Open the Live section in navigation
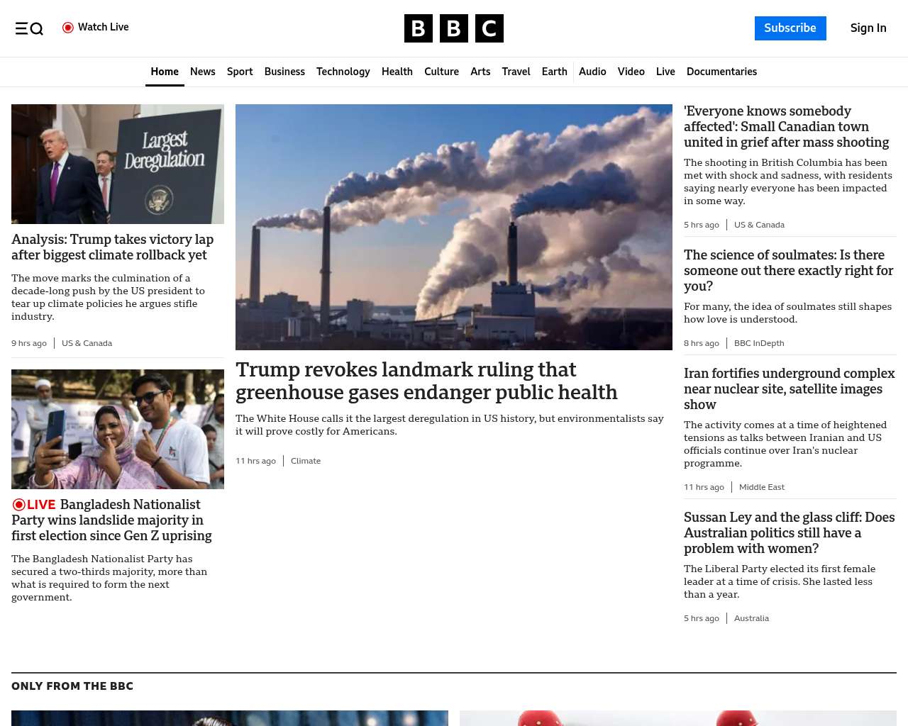The image size is (908, 726). pyautogui.click(x=665, y=72)
